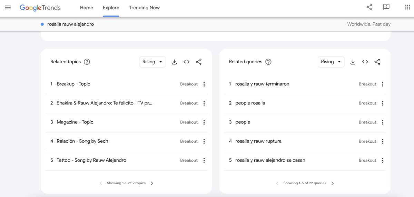This screenshot has width=414, height=197.
Task: Open more options for Magazine - Topic
Action: (x=204, y=122)
